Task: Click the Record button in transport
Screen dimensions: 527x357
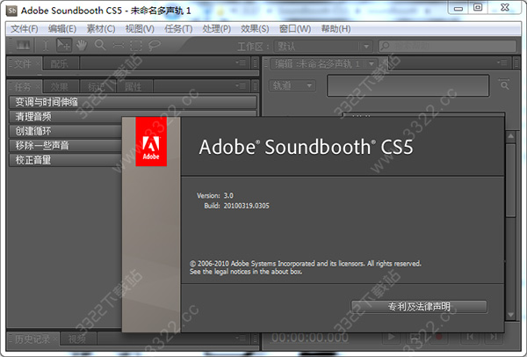Action: coord(439,337)
